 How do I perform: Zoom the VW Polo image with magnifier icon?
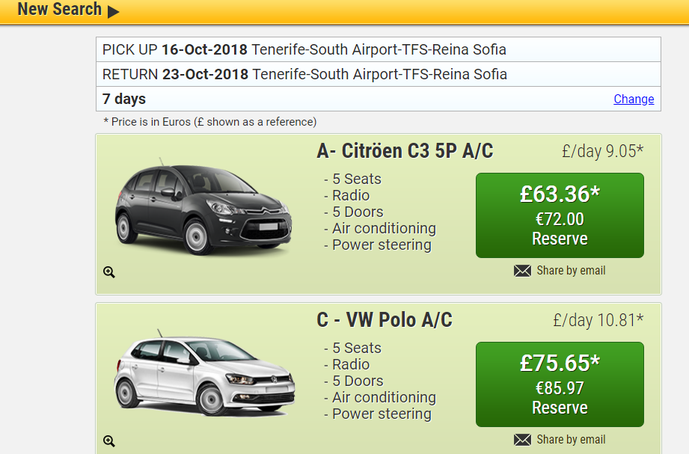pos(109,441)
